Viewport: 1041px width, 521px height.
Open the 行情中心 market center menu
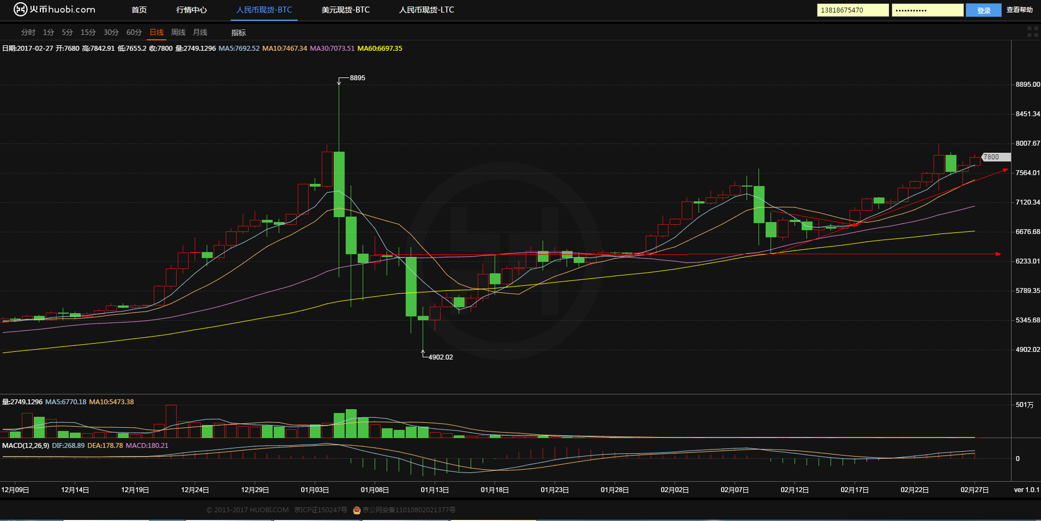(x=191, y=10)
